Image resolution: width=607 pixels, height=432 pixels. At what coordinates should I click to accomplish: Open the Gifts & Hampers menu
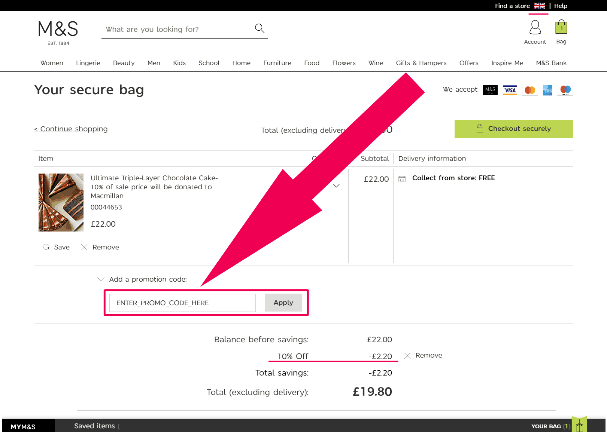[421, 63]
